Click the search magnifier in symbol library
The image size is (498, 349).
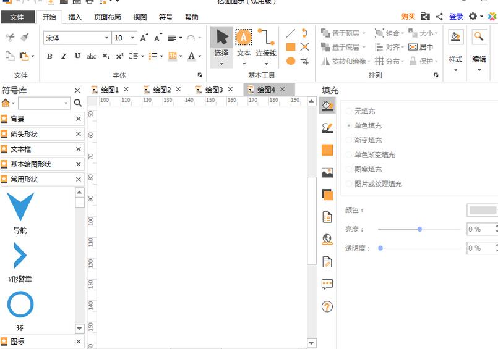pyautogui.click(x=78, y=103)
